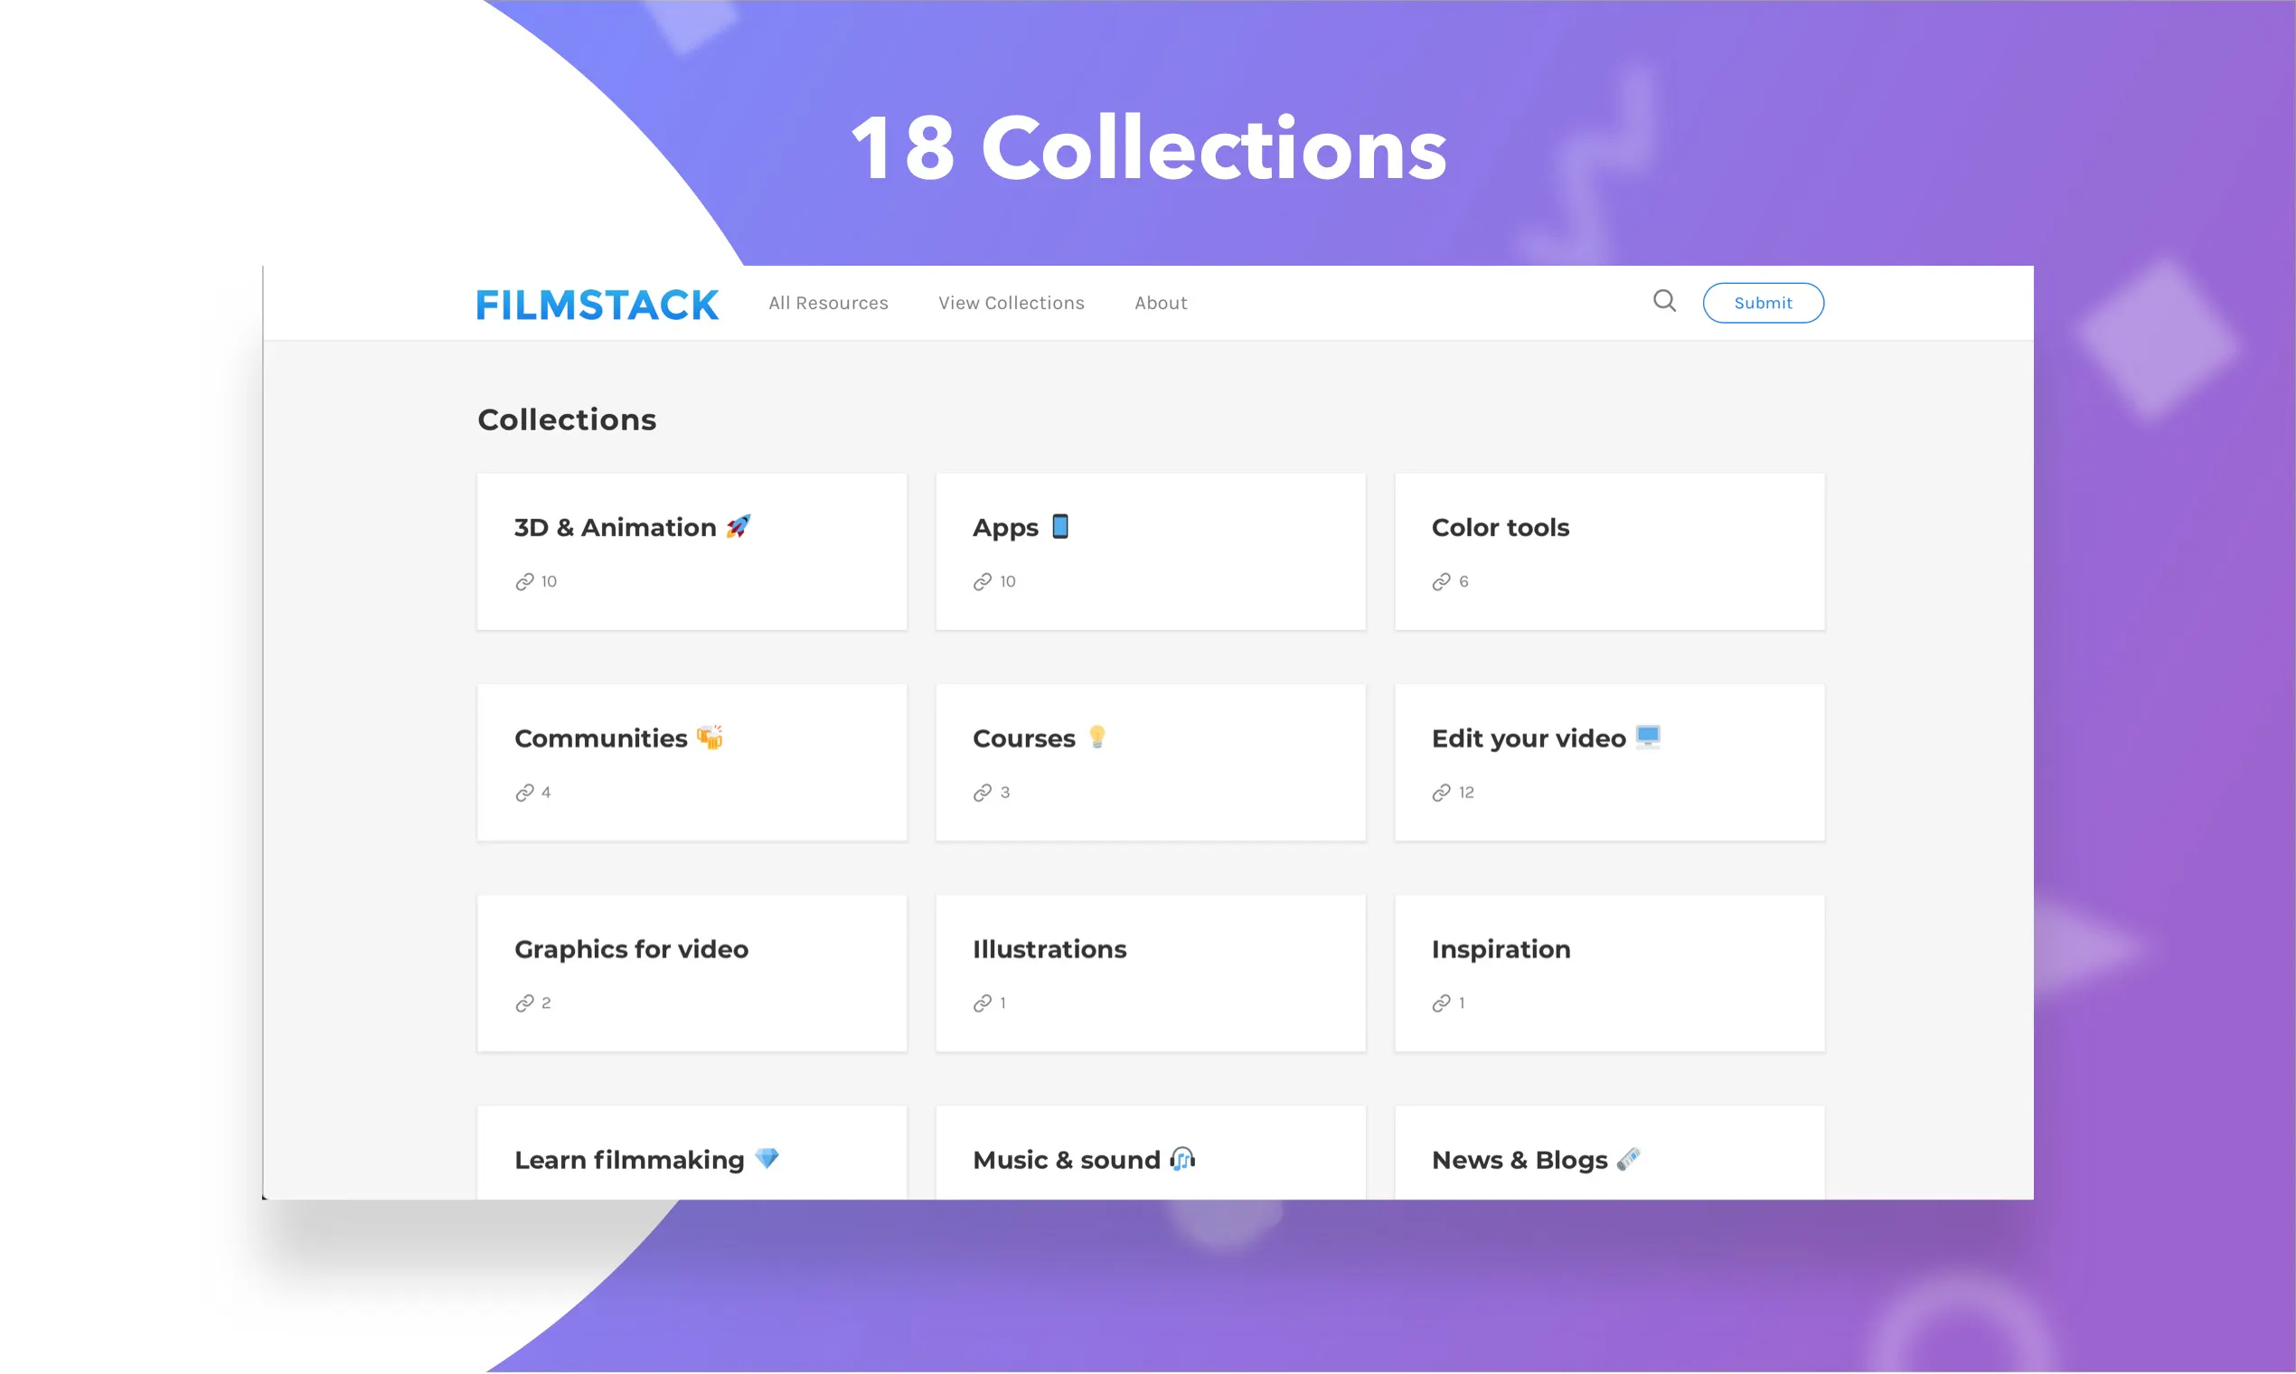Click the phone emoji next to Apps

[1060, 526]
